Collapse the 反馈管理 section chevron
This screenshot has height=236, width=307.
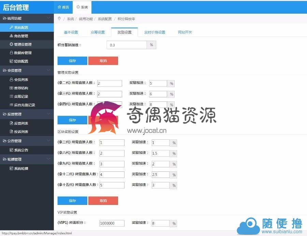(48, 114)
